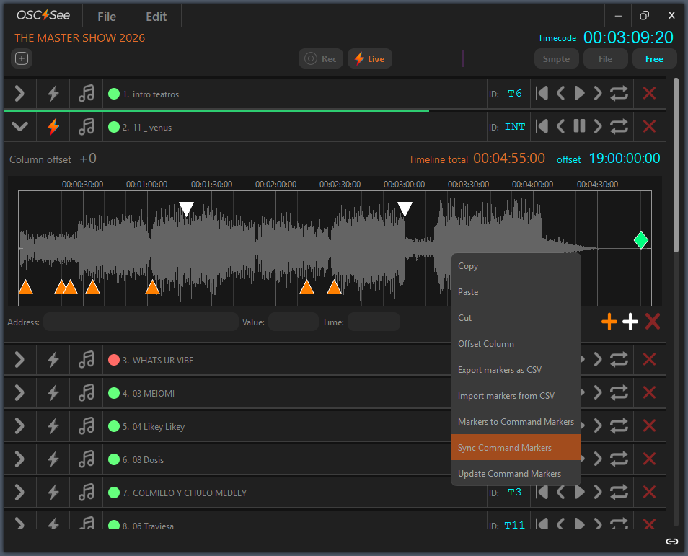The width and height of the screenshot is (688, 556).
Task: Switch timecode source to Free
Action: (654, 58)
